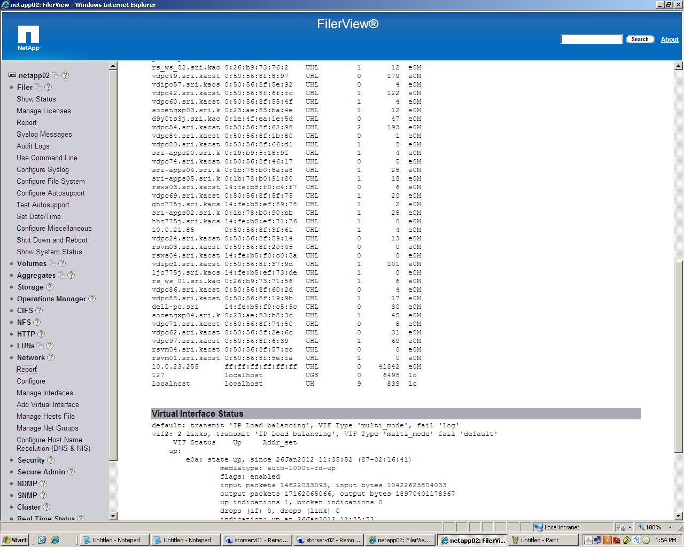
Task: Expand the Volumes section
Action: (x=32, y=263)
